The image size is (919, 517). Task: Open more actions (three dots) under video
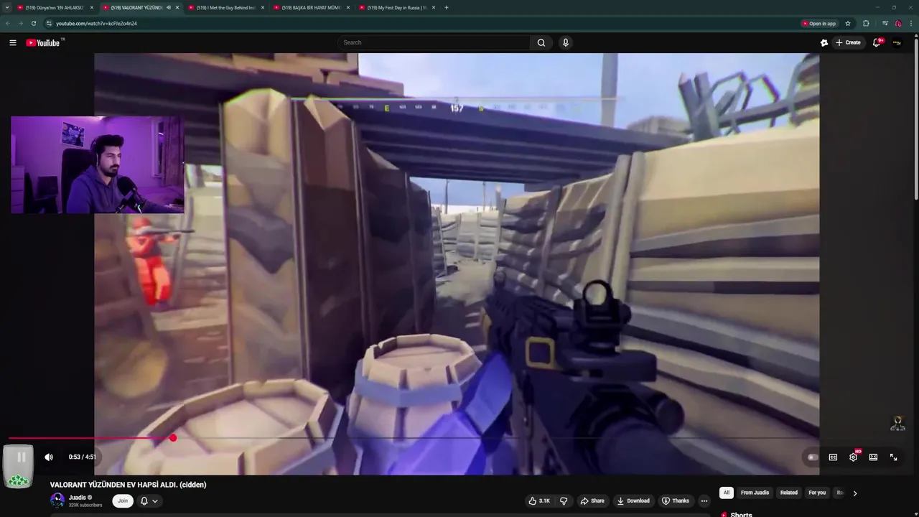click(704, 500)
